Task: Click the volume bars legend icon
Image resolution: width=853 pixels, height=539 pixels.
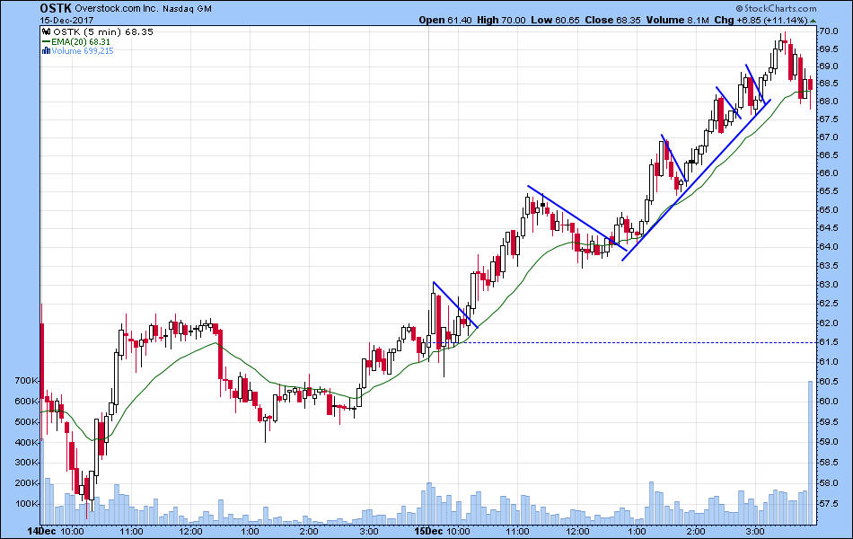Action: tap(46, 51)
